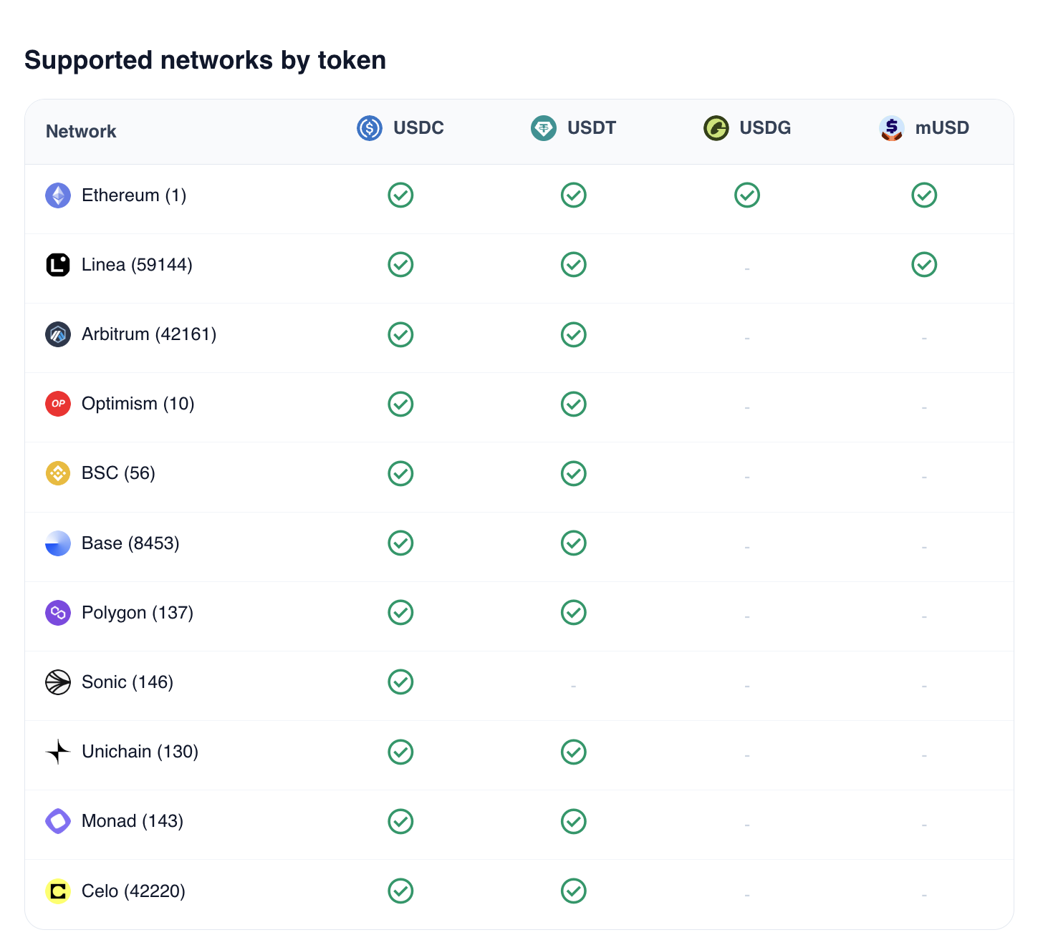Screen dimensions: 1043x945
Task: Select the red Optimism OP logo
Action: [x=58, y=404]
